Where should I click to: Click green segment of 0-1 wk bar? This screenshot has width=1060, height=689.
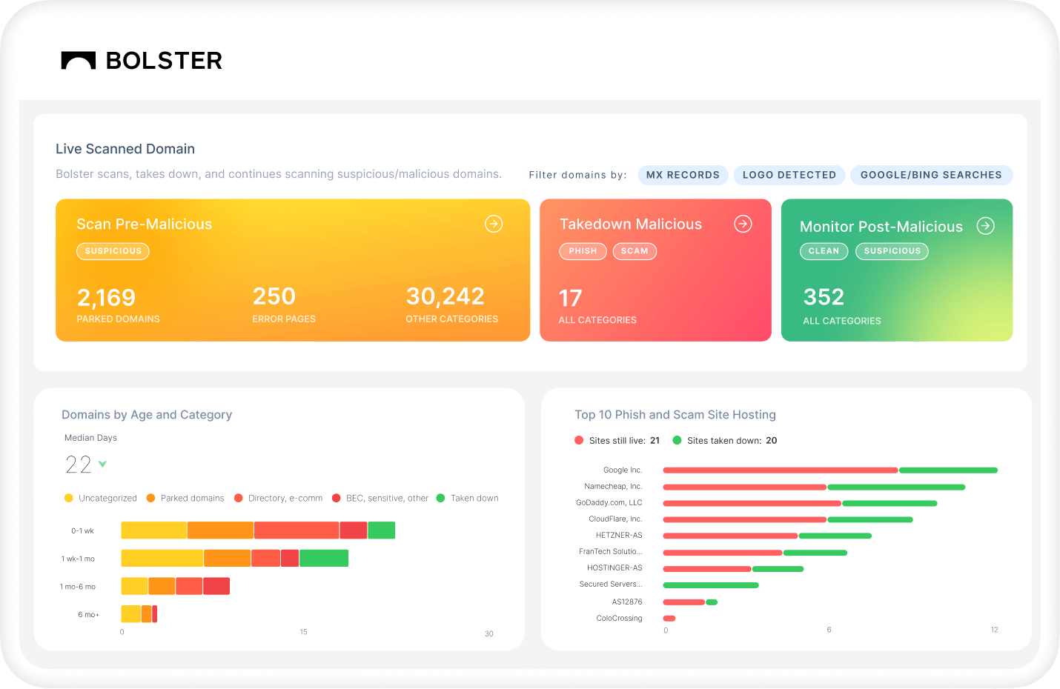[x=381, y=530]
